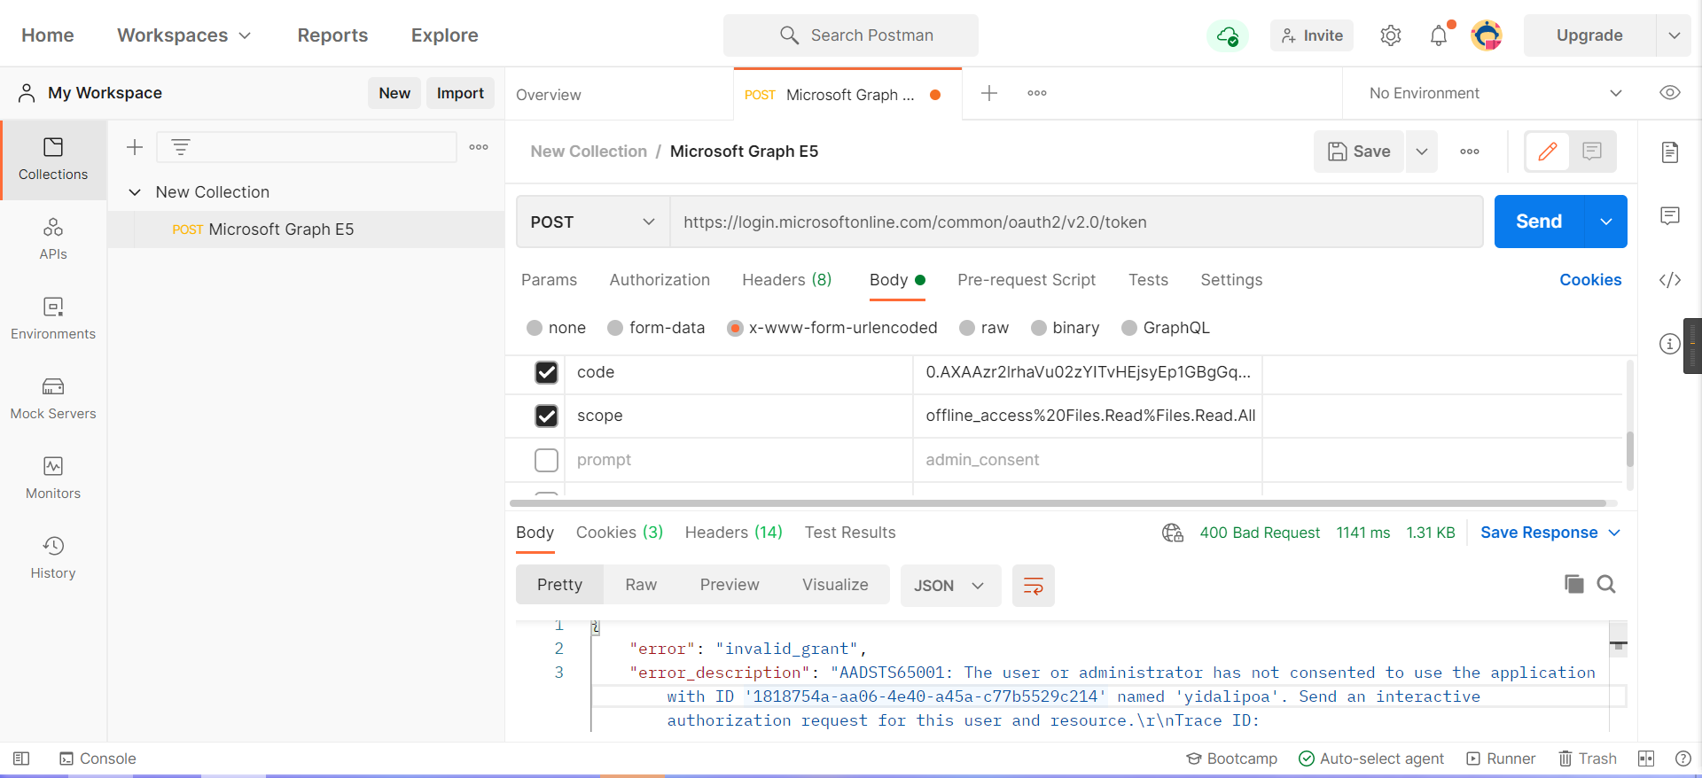This screenshot has height=778, width=1702.
Task: Open the JSON format dropdown
Action: (950, 586)
